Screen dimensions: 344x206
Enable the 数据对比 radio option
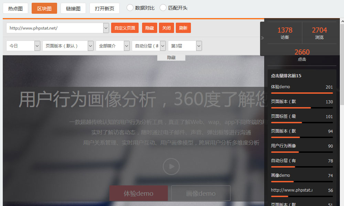pyautogui.click(x=130, y=8)
